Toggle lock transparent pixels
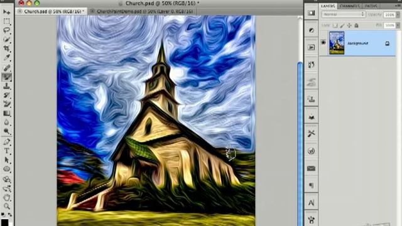Screen dimensions: 402x226 tap(335, 25)
